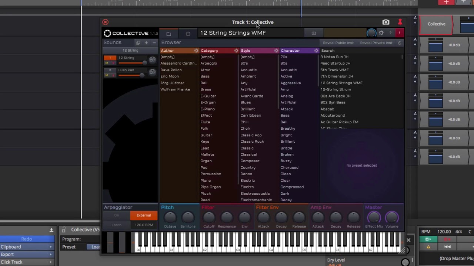Click Reveal Public Inst button
474x266 pixels.
[x=338, y=43]
